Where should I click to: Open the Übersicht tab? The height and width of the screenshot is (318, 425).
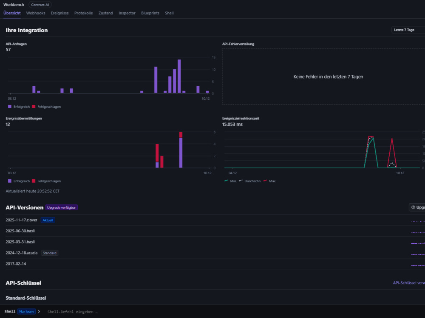(12, 13)
